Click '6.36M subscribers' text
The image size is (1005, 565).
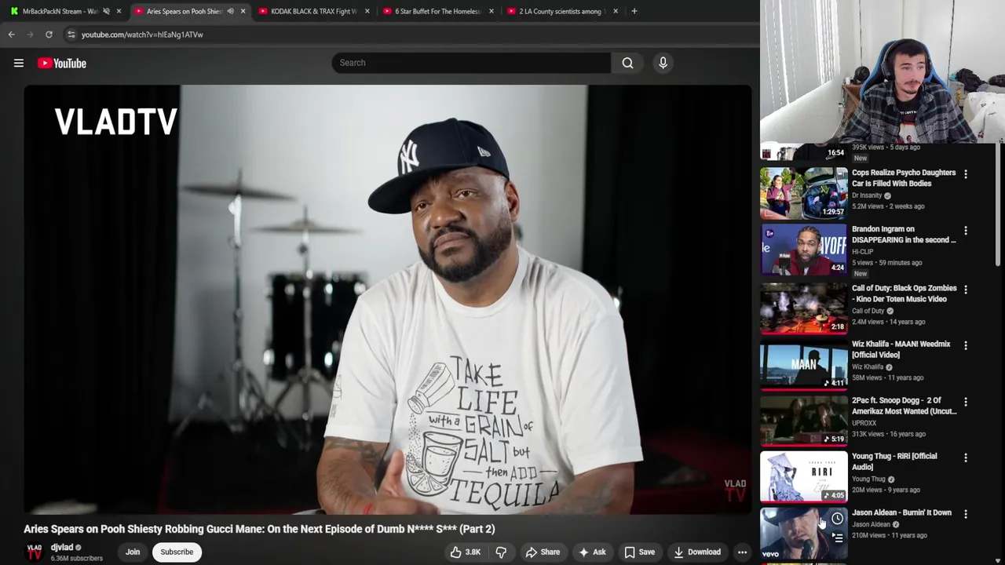tap(77, 558)
